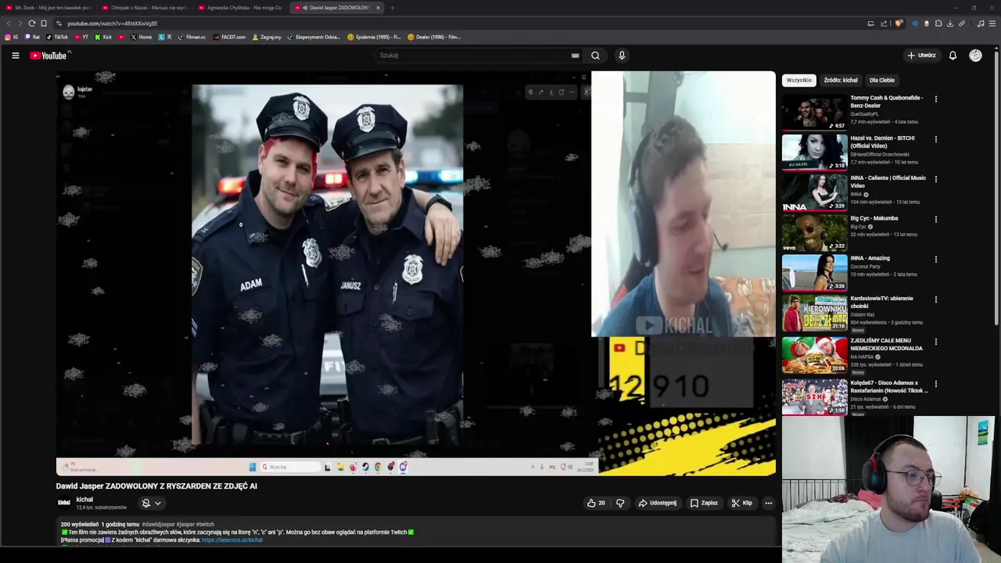Image resolution: width=1001 pixels, height=563 pixels.
Task: Start voice search with microphone icon
Action: [622, 56]
